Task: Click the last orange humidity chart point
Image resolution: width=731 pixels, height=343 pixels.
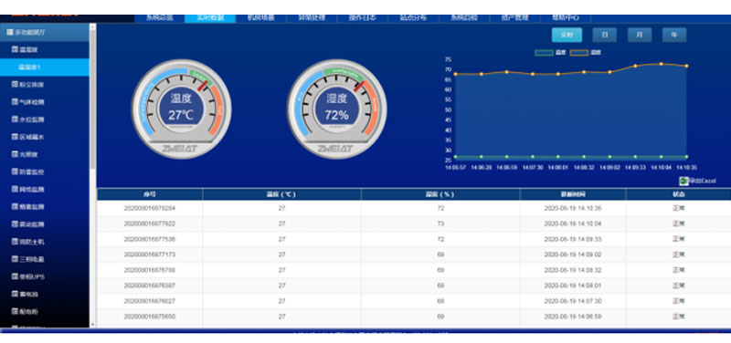Action: tap(686, 66)
